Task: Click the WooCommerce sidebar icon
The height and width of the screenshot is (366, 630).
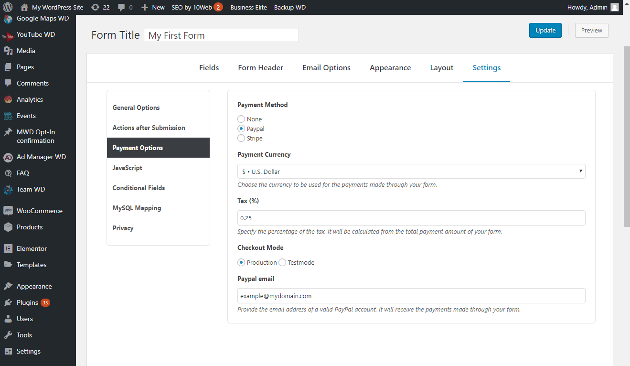Action: coord(8,211)
